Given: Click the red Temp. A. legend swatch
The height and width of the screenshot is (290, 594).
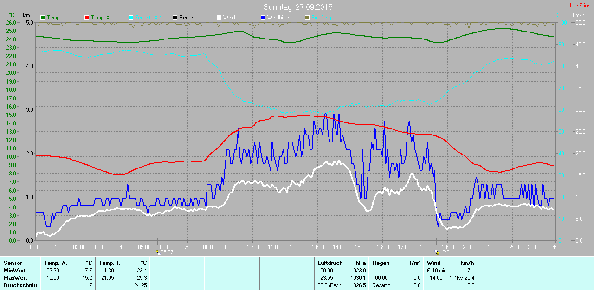Looking at the screenshot, I should [x=87, y=18].
